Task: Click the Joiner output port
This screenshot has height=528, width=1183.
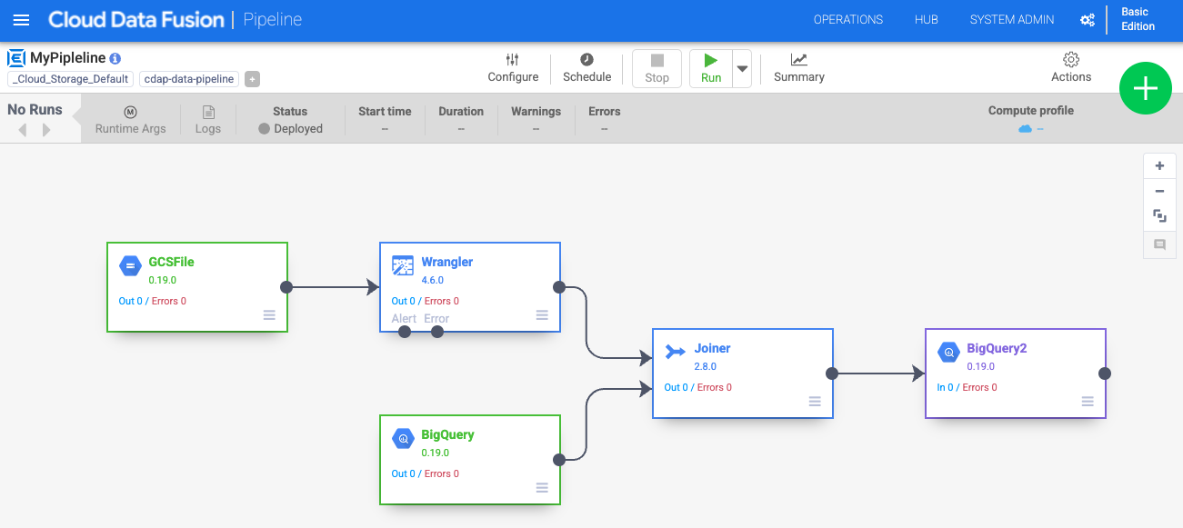Action: [832, 373]
